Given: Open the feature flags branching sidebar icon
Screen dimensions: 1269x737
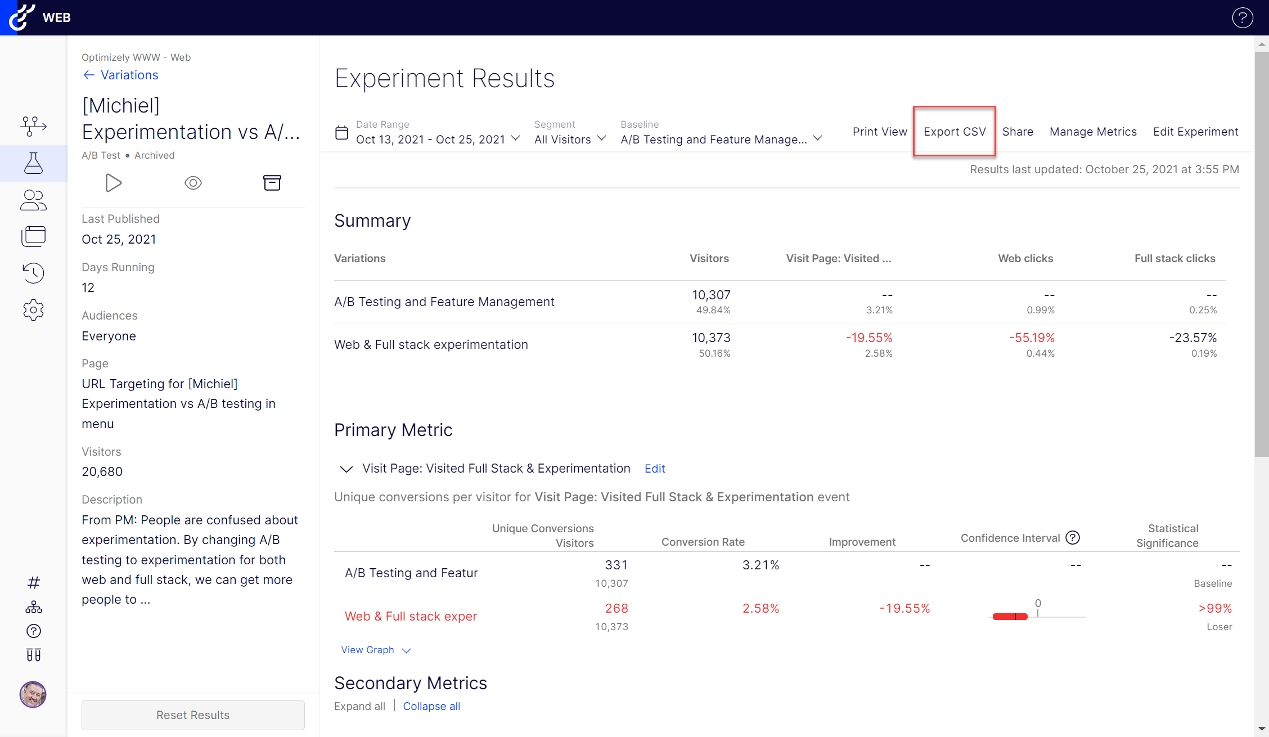Looking at the screenshot, I should point(33,126).
